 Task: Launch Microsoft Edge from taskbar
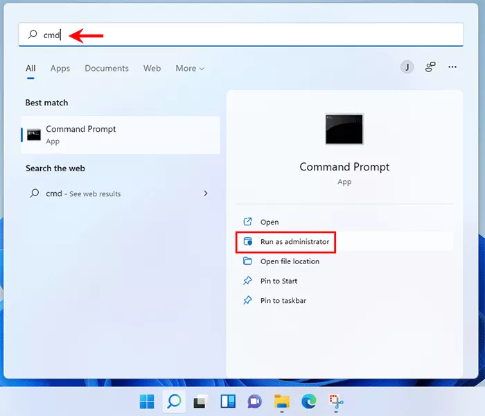pyautogui.click(x=309, y=401)
